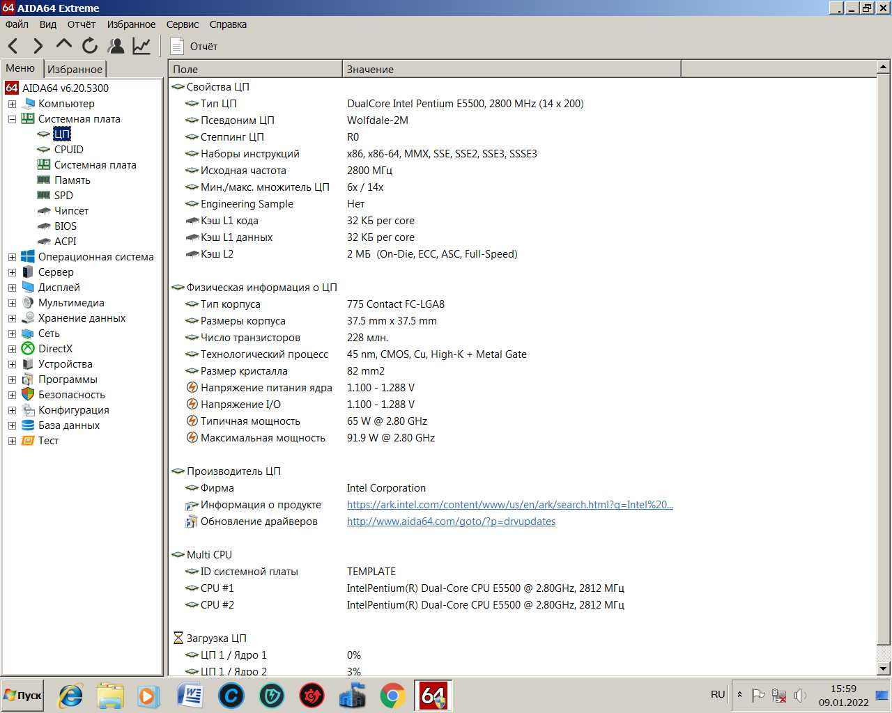Screen dimensions: 892x713
Task: Click the RU language indicator in tray
Action: coord(718,694)
